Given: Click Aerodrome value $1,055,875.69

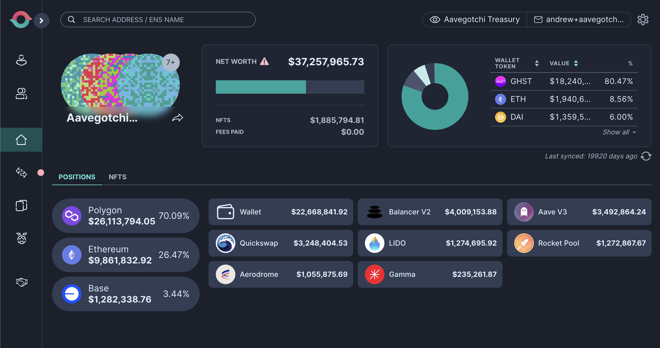Looking at the screenshot, I should [322, 274].
